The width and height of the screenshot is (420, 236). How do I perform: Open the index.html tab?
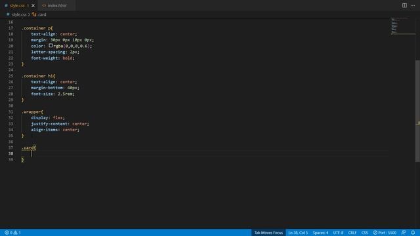(57, 6)
